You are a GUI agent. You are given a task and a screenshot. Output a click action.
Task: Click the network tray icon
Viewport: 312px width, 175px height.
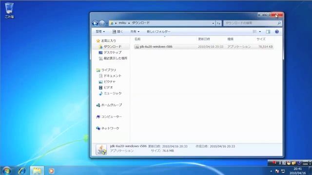283,171
